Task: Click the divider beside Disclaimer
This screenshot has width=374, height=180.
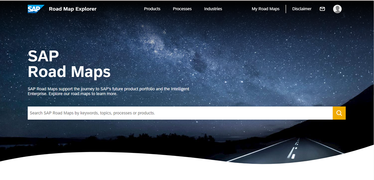Action: pos(286,9)
